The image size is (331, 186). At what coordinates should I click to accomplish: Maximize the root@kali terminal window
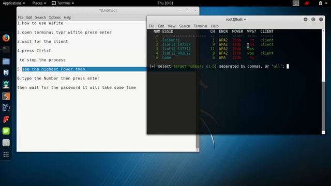point(313,20)
